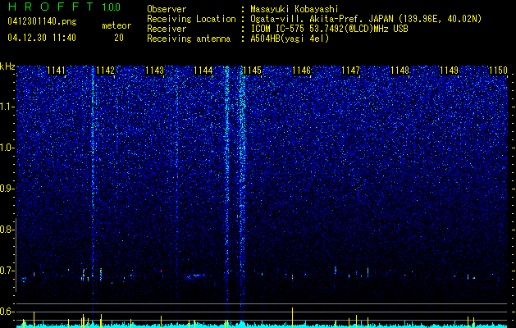Viewport: 516px width, 328px height.
Task: Click the 0.7 kHz axis label
Action: pos(7,271)
